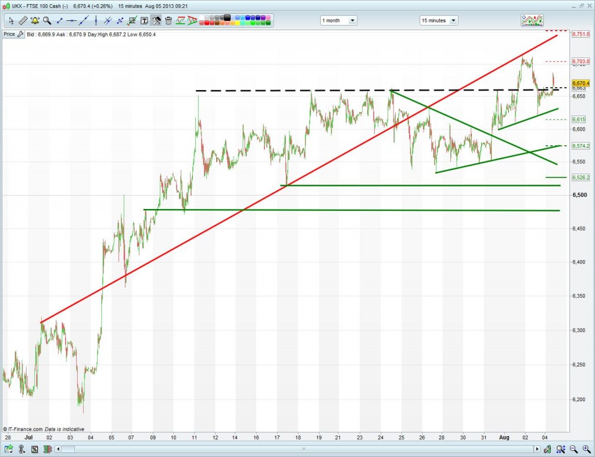Open the alert bell tool

tap(35, 20)
